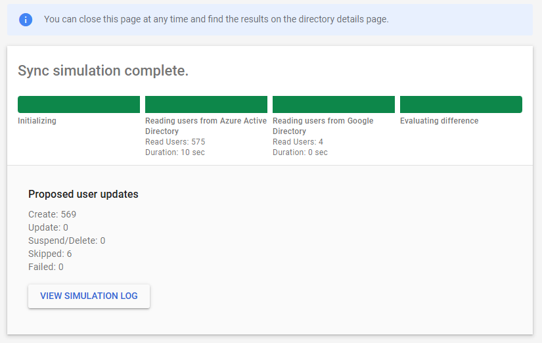Click the blue info icon in the banner
This screenshot has width=542, height=343.
click(x=26, y=19)
